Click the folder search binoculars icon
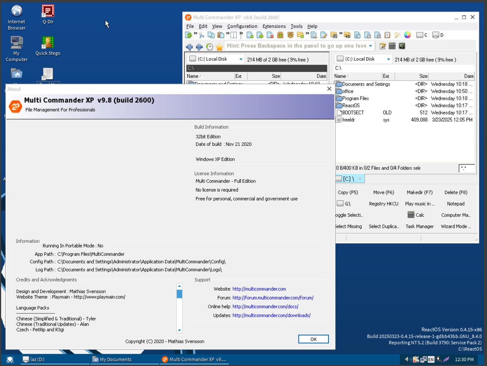 (334, 35)
